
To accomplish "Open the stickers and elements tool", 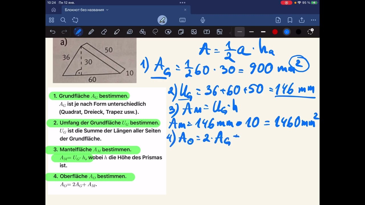I will click(x=168, y=32).
